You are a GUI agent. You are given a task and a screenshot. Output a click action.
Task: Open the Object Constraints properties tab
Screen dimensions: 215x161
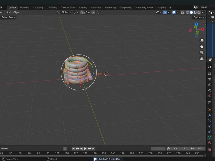pos(210,132)
